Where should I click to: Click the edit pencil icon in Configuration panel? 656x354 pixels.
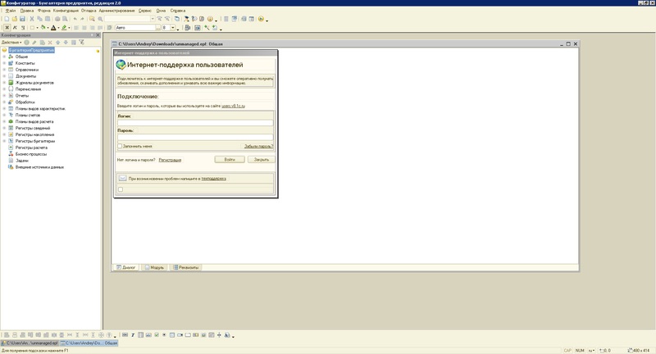tap(34, 43)
